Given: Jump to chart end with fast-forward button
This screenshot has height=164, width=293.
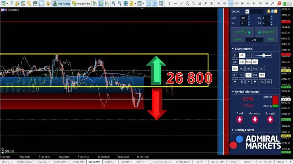Looking at the screenshot, I should click(255, 82).
